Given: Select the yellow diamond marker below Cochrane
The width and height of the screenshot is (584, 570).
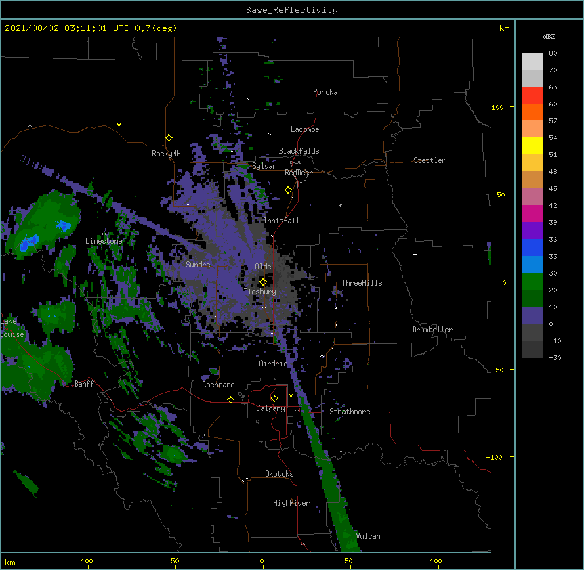Looking at the screenshot, I should [x=230, y=399].
